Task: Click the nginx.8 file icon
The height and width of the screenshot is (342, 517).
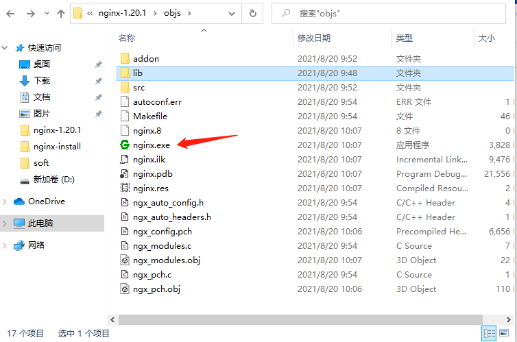Action: pos(125,130)
